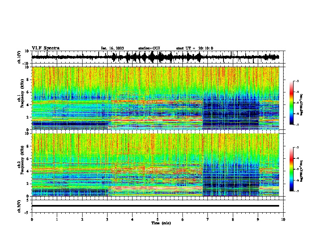Click the time axis tick label '7'
Image resolution: width=319 pixels, height=246 pixels.
pos(208,219)
